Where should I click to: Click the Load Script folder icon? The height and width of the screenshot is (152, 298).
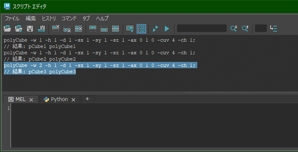pos(8,29)
